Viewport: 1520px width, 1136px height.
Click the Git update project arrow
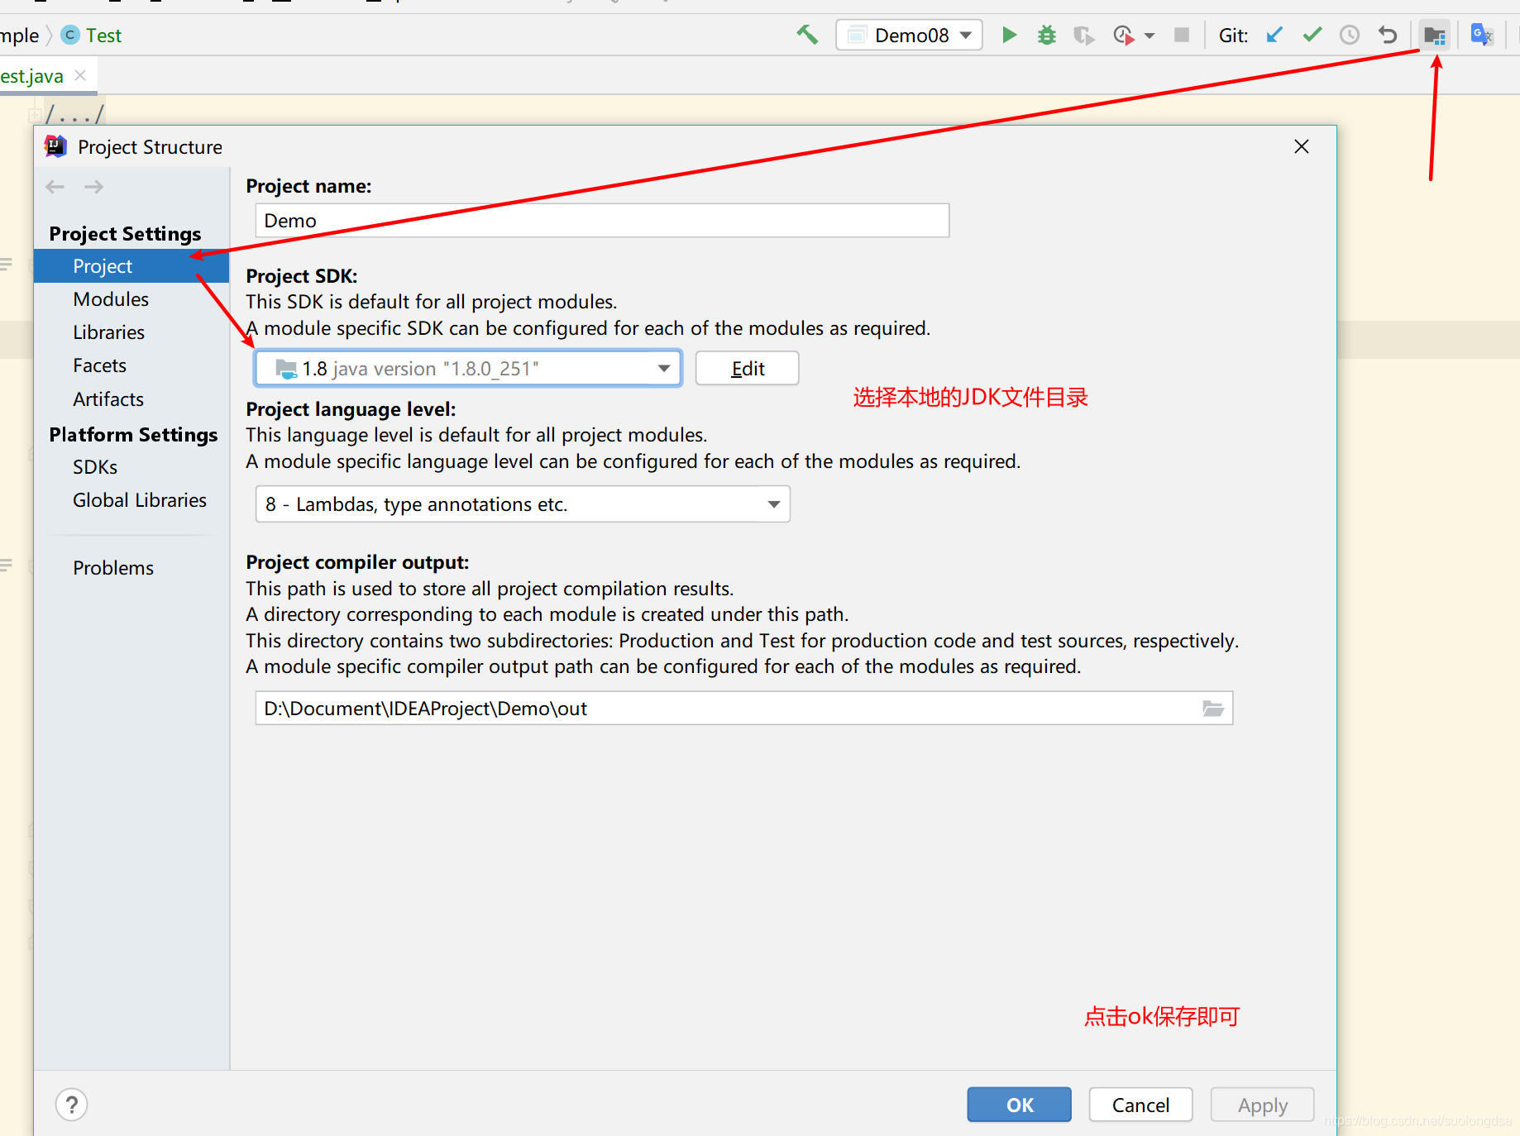coord(1274,35)
